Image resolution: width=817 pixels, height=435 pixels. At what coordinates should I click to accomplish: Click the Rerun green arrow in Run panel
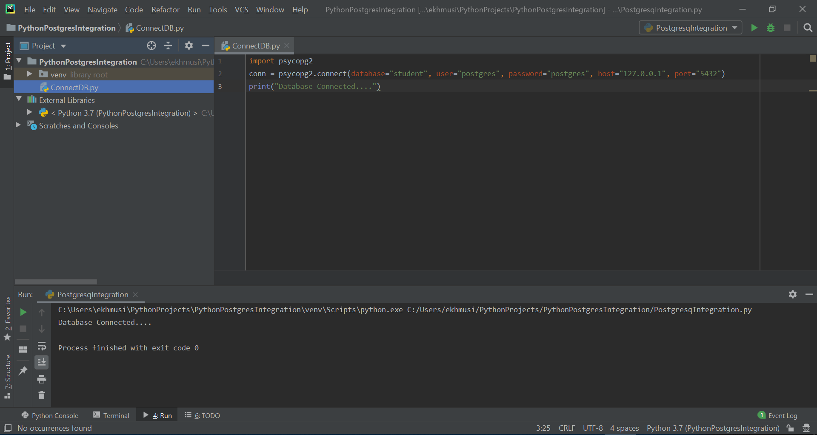[x=23, y=313]
